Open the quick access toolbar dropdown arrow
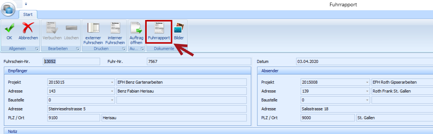Viewport: 433px width, 134px height. [26, 4]
